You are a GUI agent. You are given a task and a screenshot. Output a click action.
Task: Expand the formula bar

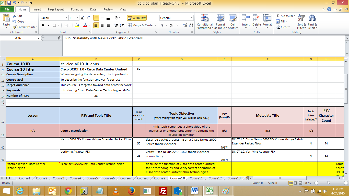coord(347,38)
